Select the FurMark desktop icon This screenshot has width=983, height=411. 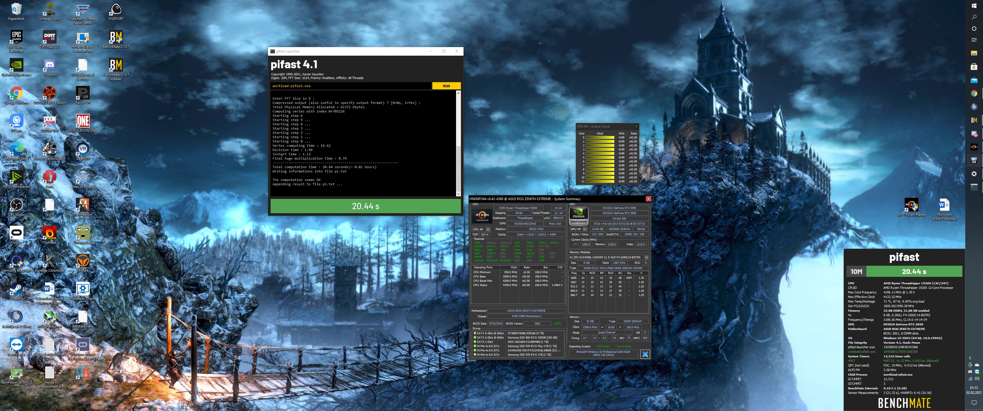(x=50, y=235)
